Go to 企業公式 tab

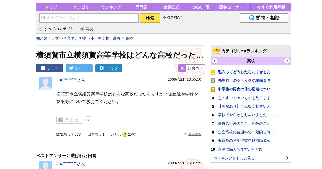click(x=171, y=7)
